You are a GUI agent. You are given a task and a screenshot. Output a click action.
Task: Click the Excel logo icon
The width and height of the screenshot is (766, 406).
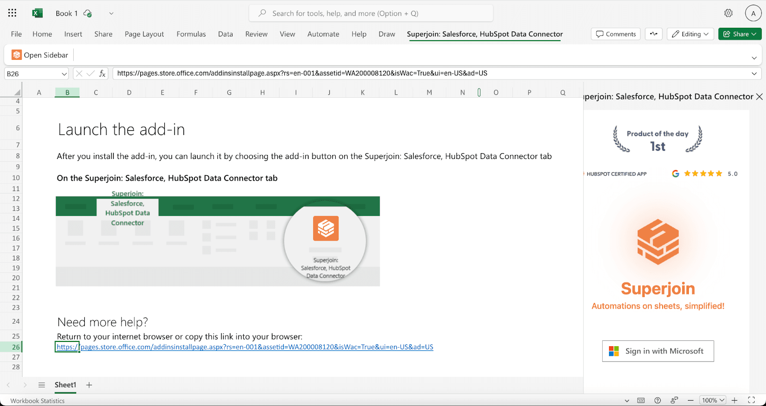(x=37, y=13)
